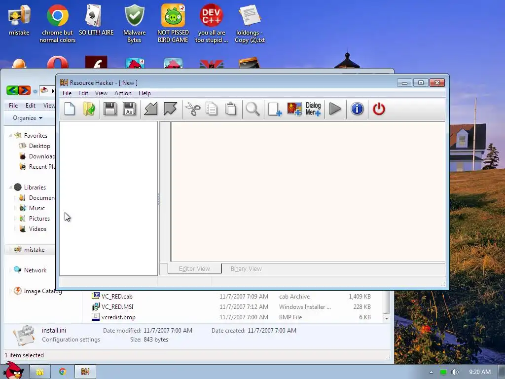Screen dimensions: 505x379
Task: Click inside the resource editor pane
Action: pyautogui.click(x=308, y=192)
